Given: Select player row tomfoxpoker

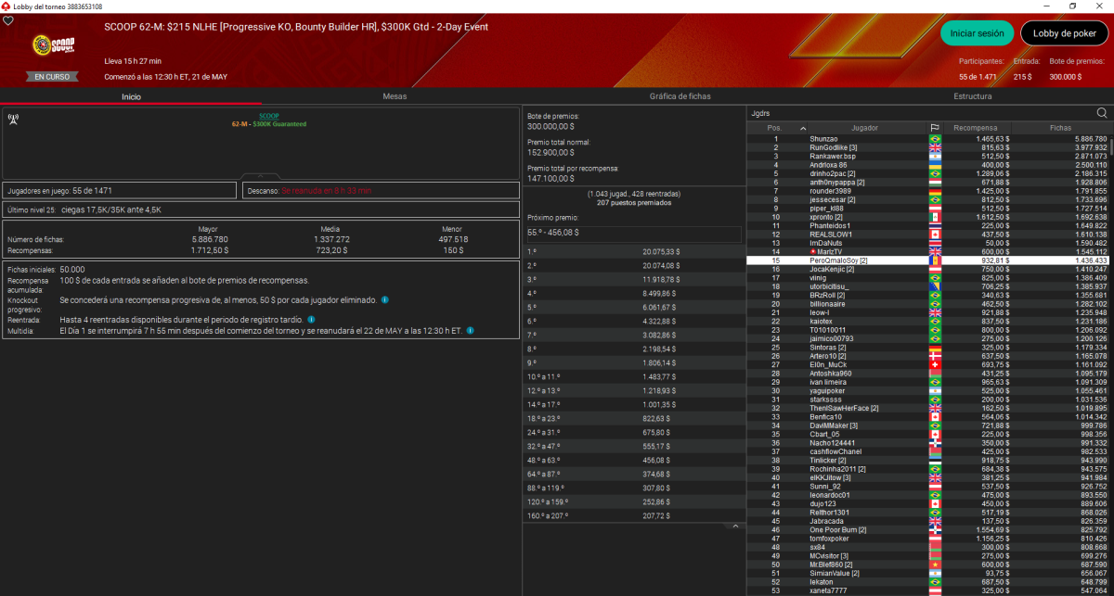Looking at the screenshot, I should 927,539.
